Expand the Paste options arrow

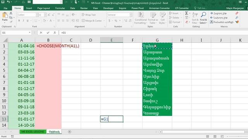click(5, 23)
